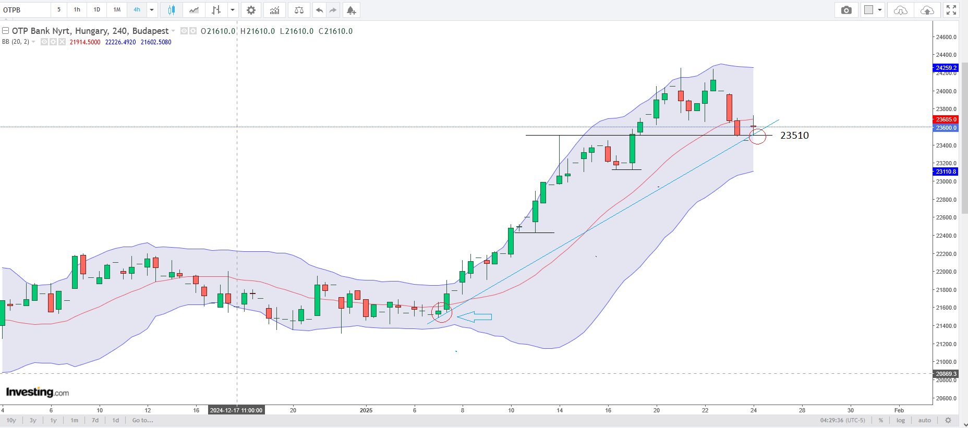The image size is (968, 428).
Task: Click the Feb label on time axis
Action: [x=899, y=410]
